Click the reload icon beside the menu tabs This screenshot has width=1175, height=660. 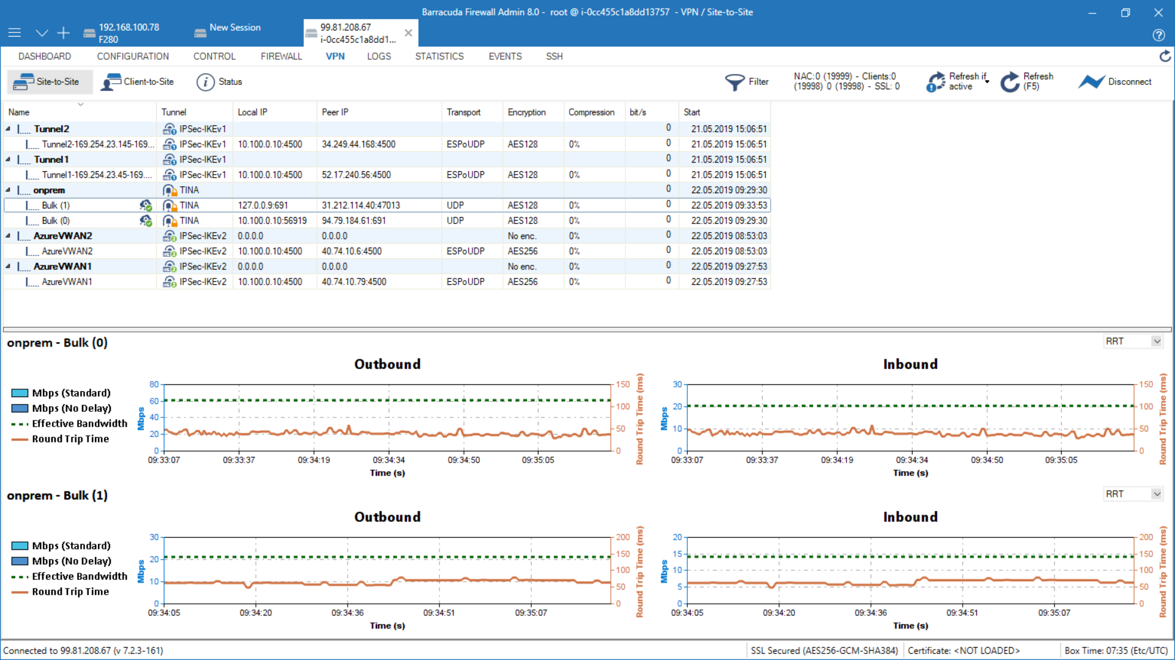pyautogui.click(x=1165, y=56)
